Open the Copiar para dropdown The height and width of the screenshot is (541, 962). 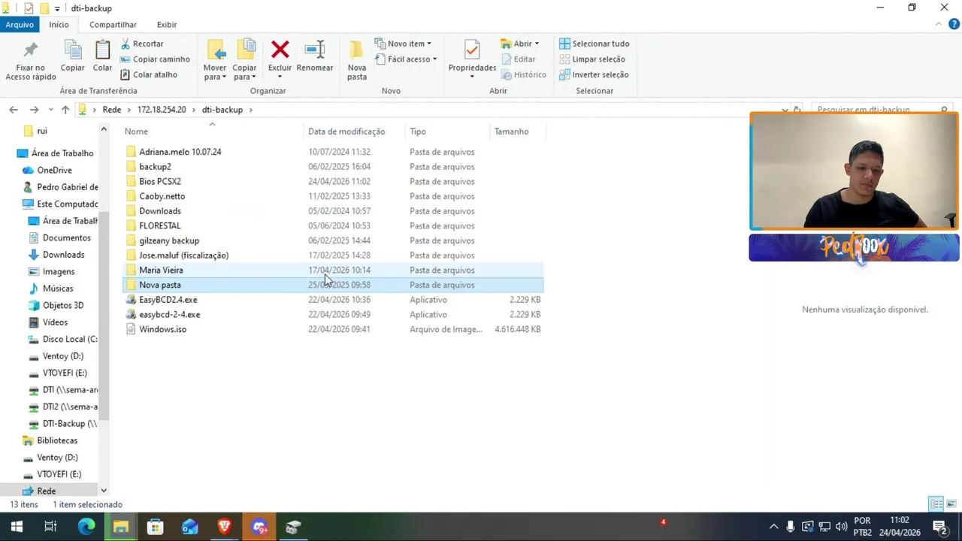tap(244, 60)
